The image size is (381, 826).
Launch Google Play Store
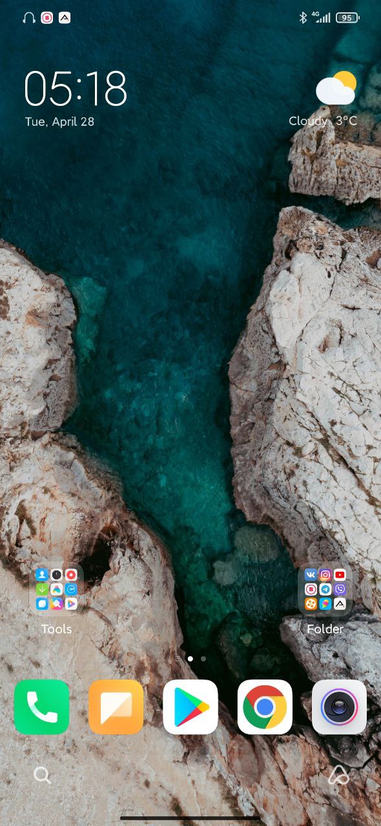coord(190,707)
